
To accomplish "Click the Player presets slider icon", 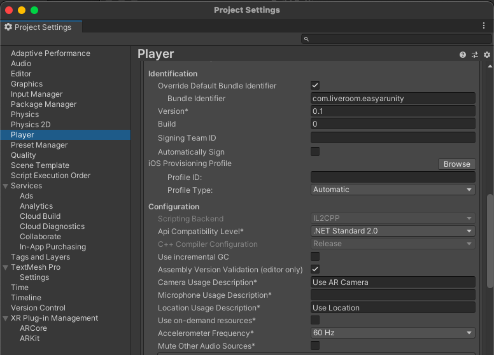I will tap(475, 55).
